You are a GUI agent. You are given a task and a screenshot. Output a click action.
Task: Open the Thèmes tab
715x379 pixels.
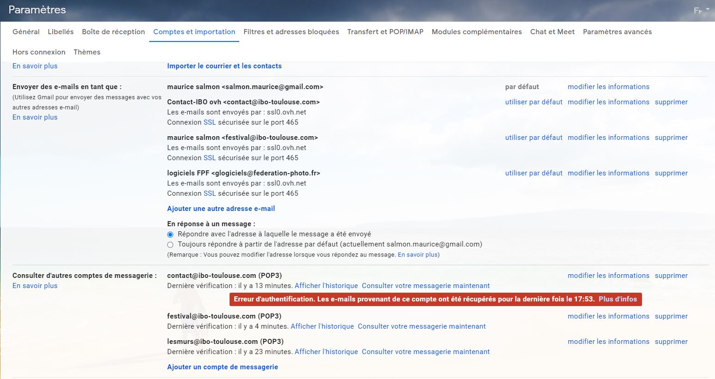[x=87, y=52]
